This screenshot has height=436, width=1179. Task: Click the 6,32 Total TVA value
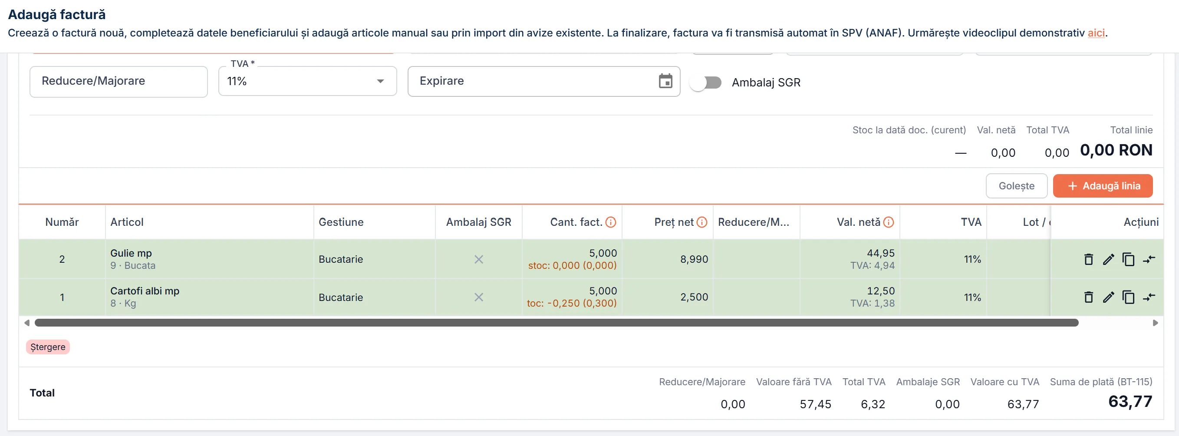tap(873, 404)
